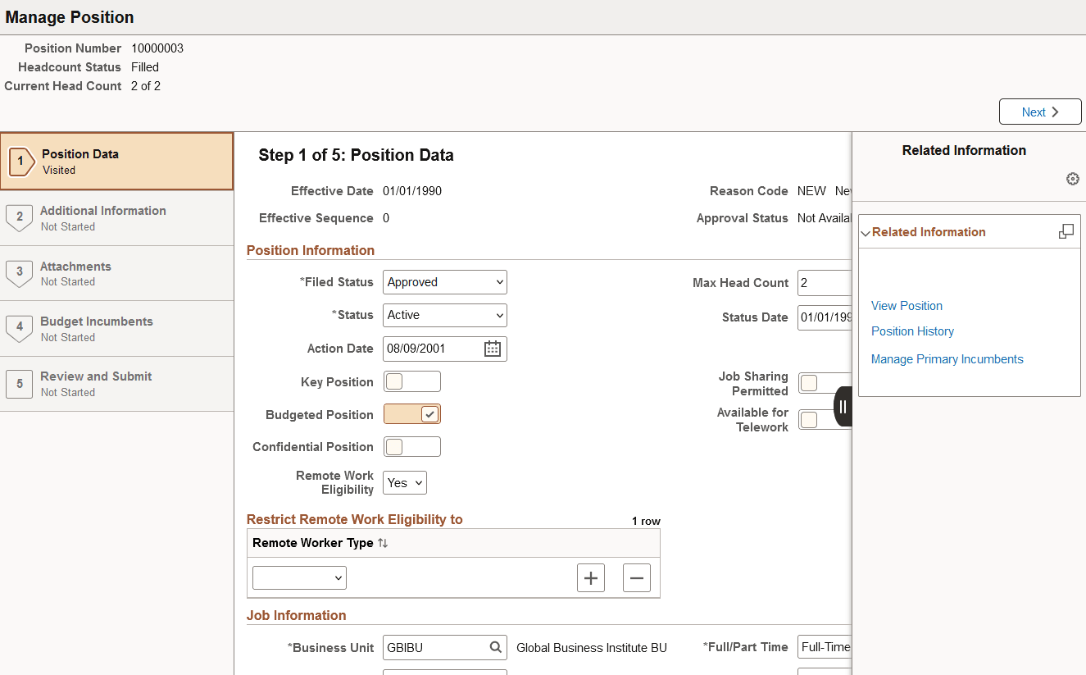Open the Position History link
1086x675 pixels.
912,331
